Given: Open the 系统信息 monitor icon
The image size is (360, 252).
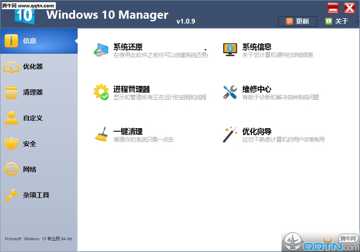Looking at the screenshot, I should click(230, 50).
